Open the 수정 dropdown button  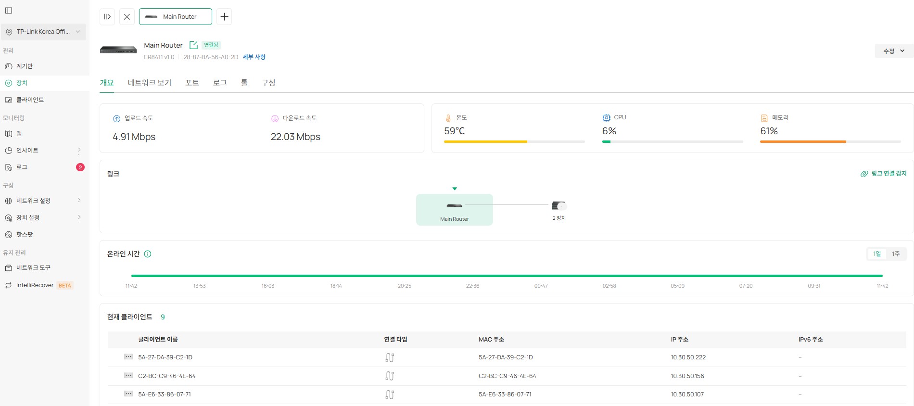[x=894, y=51]
